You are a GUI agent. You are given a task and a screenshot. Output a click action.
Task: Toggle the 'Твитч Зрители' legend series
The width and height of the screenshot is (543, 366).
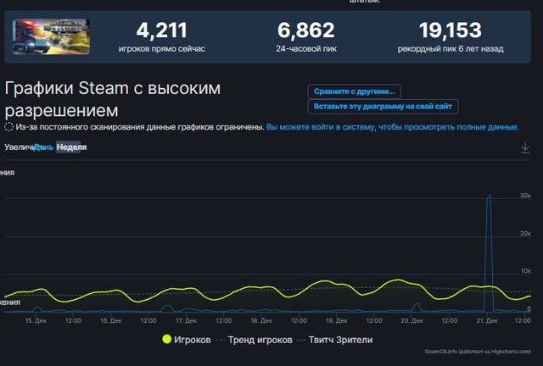(335, 340)
